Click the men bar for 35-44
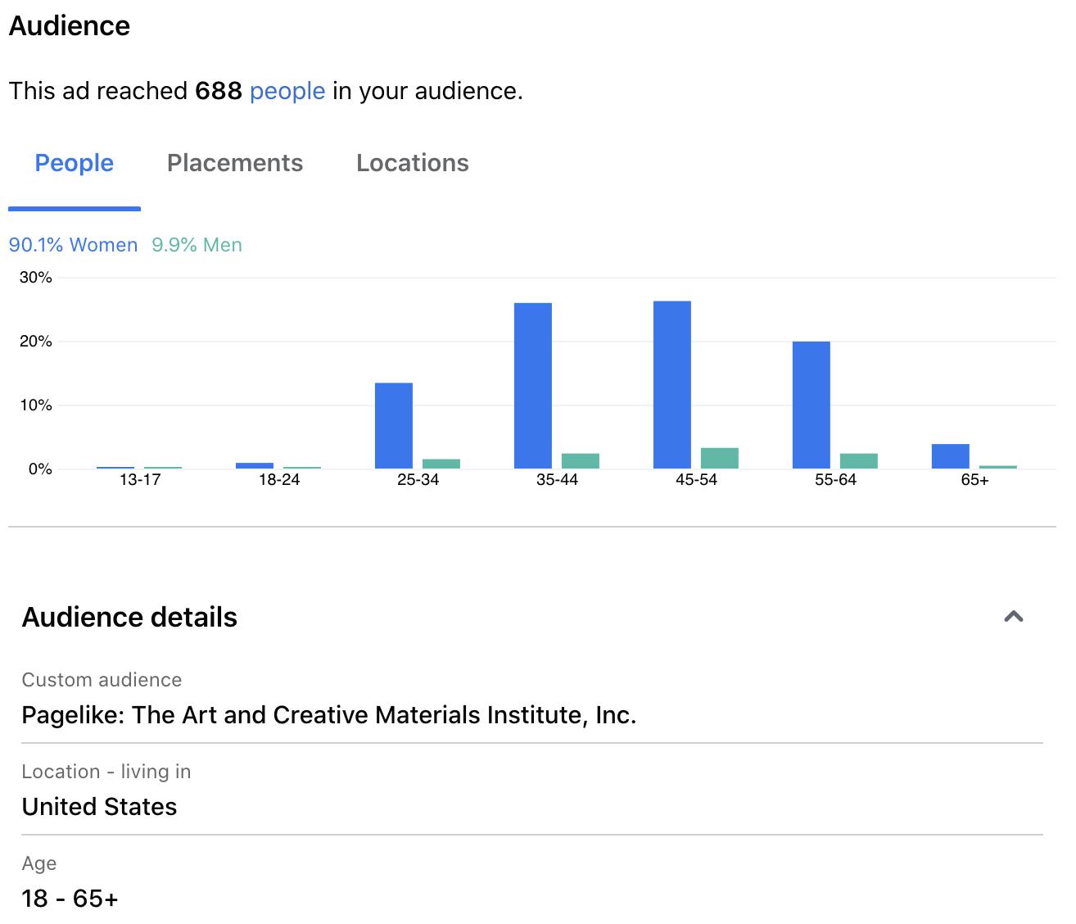Screen dimensions: 1076x924 click(581, 461)
